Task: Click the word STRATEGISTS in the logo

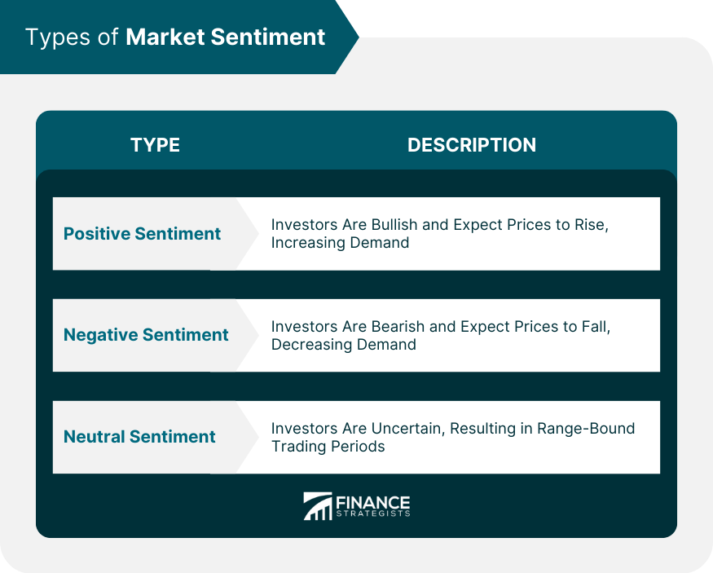Action: [x=372, y=514]
